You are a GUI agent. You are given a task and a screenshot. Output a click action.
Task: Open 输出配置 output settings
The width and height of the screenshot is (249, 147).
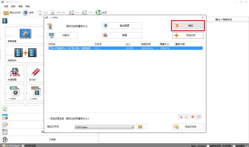(x=122, y=26)
